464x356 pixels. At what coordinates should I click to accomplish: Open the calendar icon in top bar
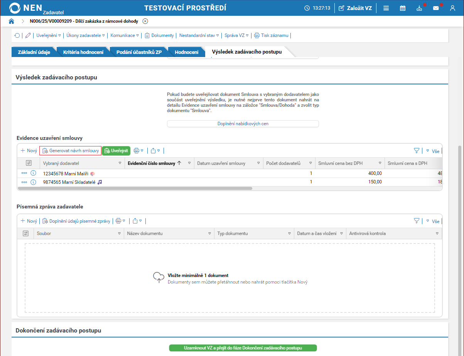(403, 8)
